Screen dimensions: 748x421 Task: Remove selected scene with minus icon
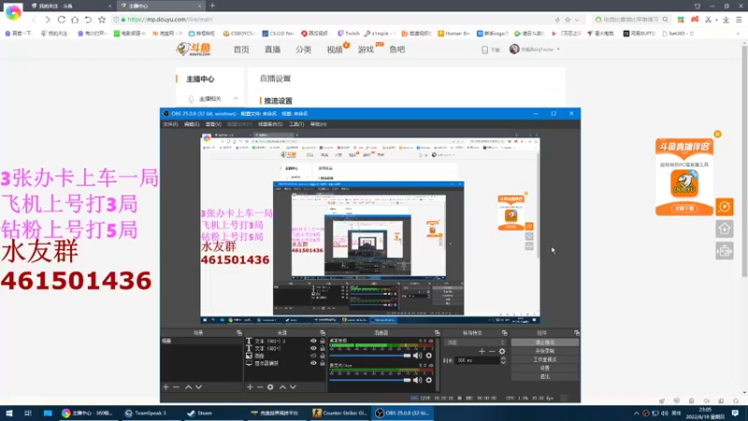point(176,387)
